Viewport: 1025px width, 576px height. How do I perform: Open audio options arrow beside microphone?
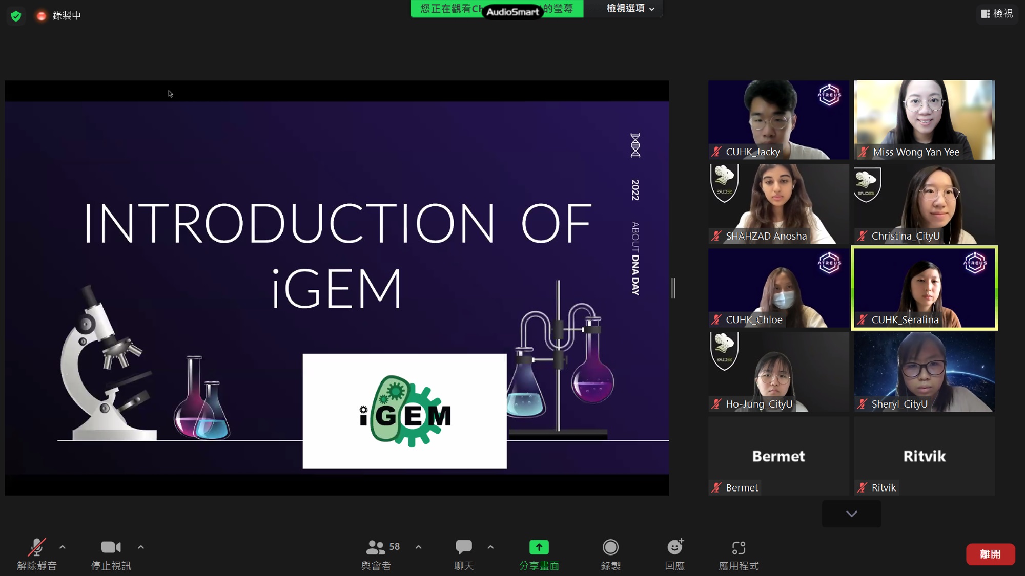tap(63, 547)
